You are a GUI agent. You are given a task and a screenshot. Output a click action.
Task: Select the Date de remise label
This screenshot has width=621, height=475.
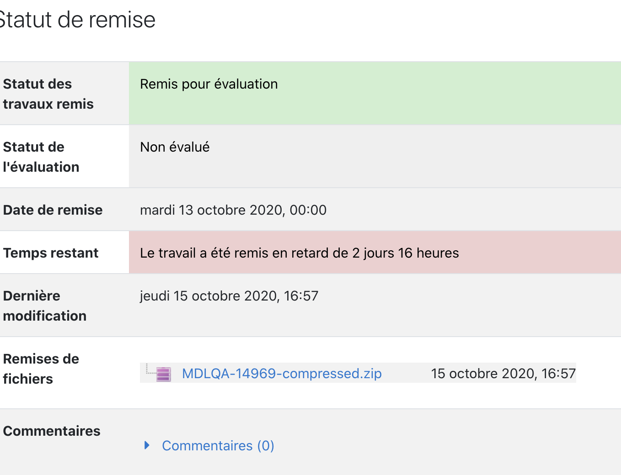(53, 210)
